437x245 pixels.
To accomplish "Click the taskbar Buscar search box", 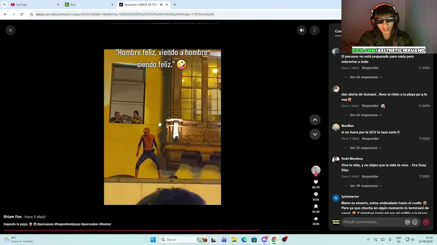I will coord(184,240).
